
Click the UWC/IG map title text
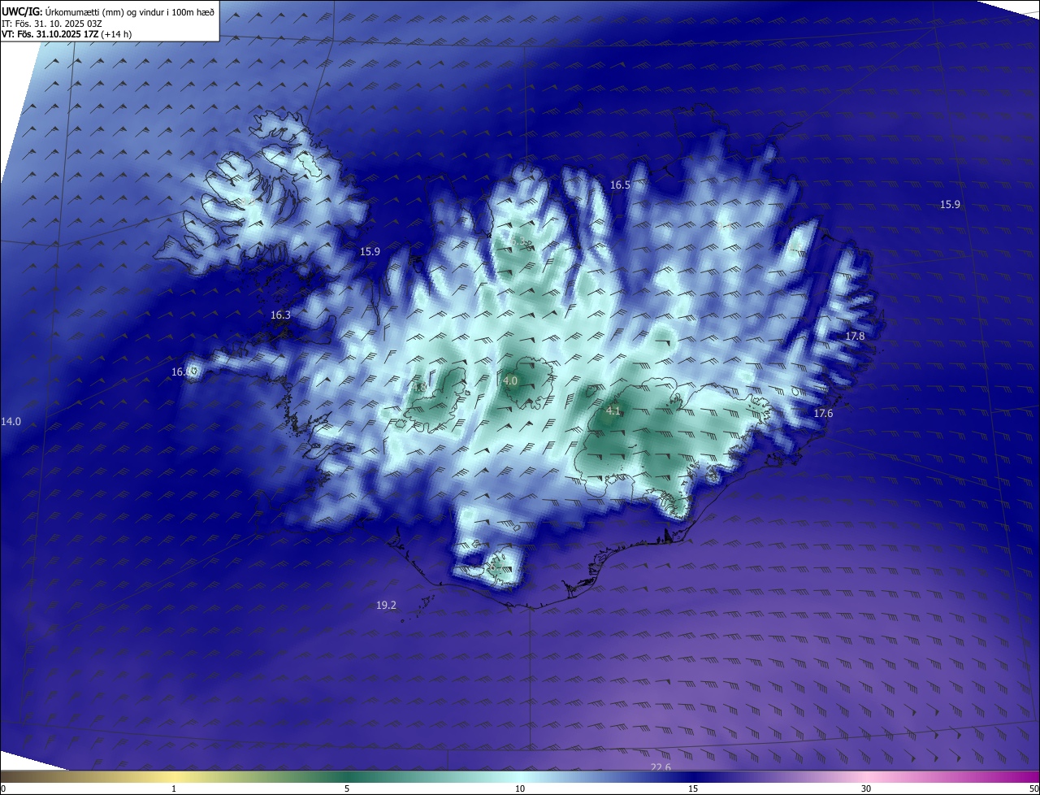[x=108, y=11]
